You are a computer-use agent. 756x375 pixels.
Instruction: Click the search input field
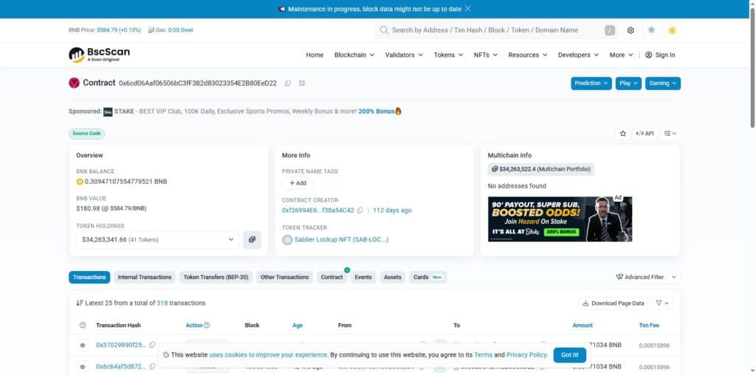click(x=497, y=30)
